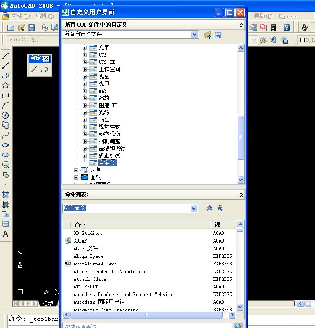Click the tree view vertical scrollbar thumb

tap(241, 137)
